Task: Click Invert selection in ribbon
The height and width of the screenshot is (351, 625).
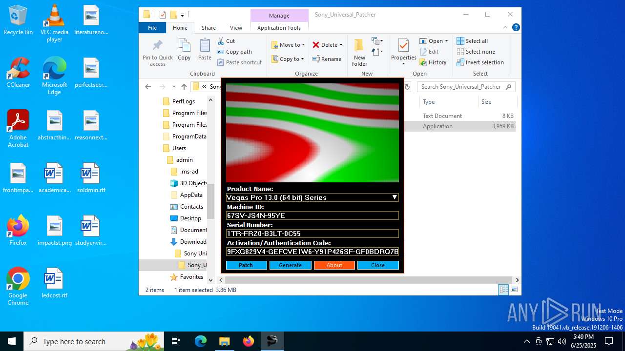Action: click(480, 62)
